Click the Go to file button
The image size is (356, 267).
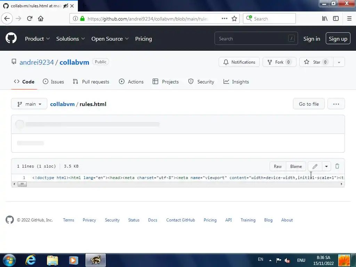(x=309, y=104)
